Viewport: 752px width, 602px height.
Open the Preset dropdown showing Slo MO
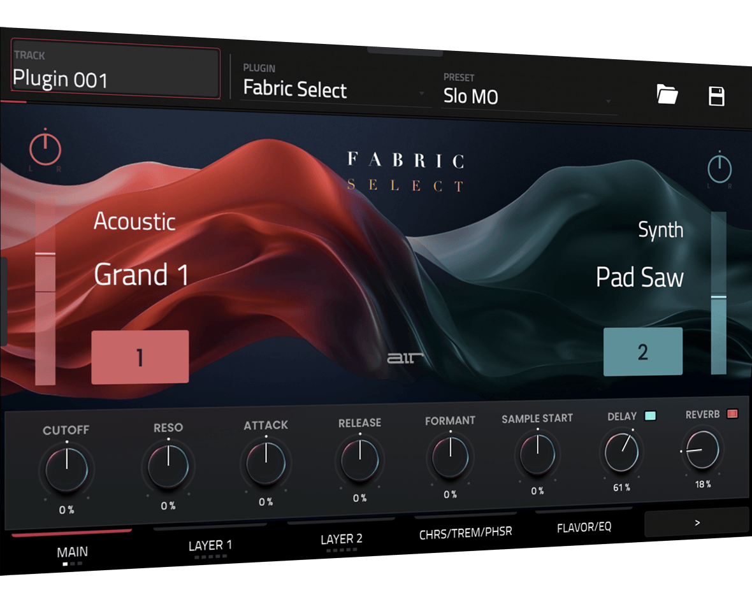point(528,97)
